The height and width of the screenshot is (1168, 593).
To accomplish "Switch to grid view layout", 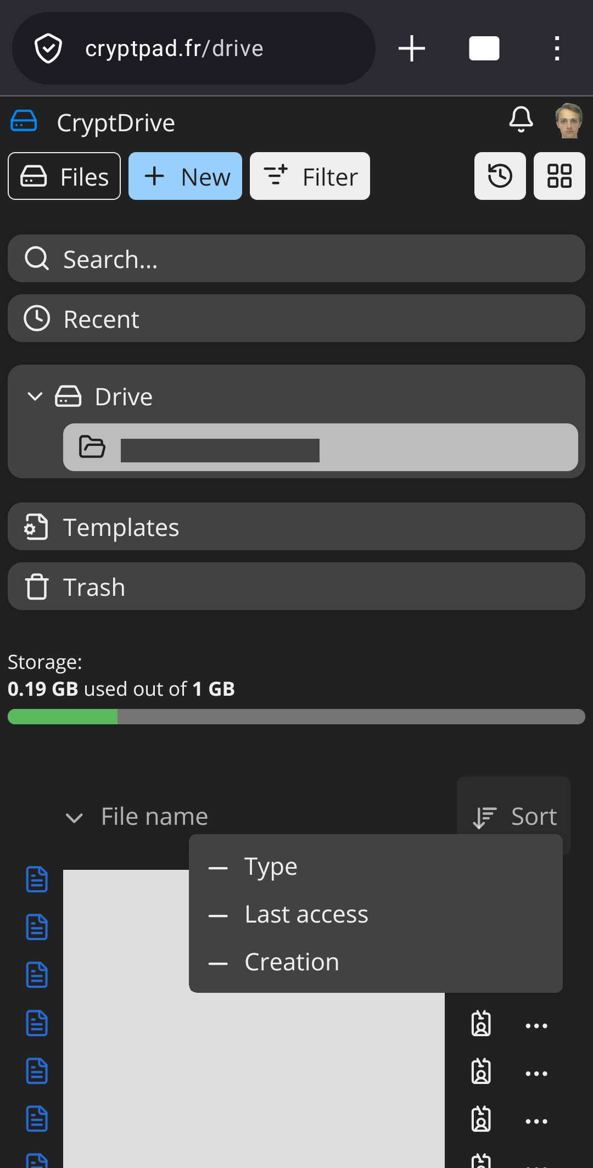I will [559, 176].
